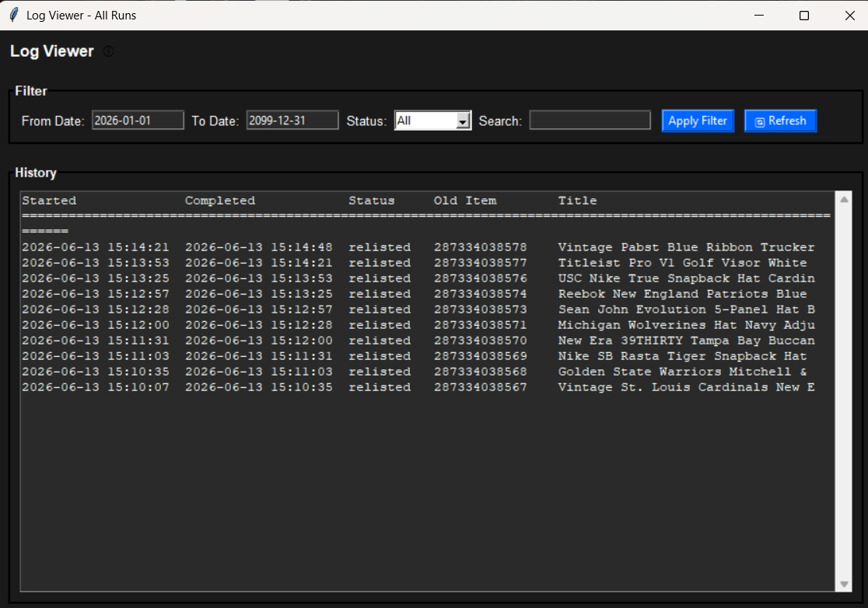Select the Michigan Wolverines Hat Navy title

coord(686,325)
